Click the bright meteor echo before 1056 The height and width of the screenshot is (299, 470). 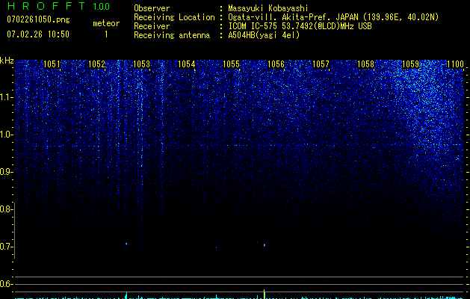[x=264, y=245]
